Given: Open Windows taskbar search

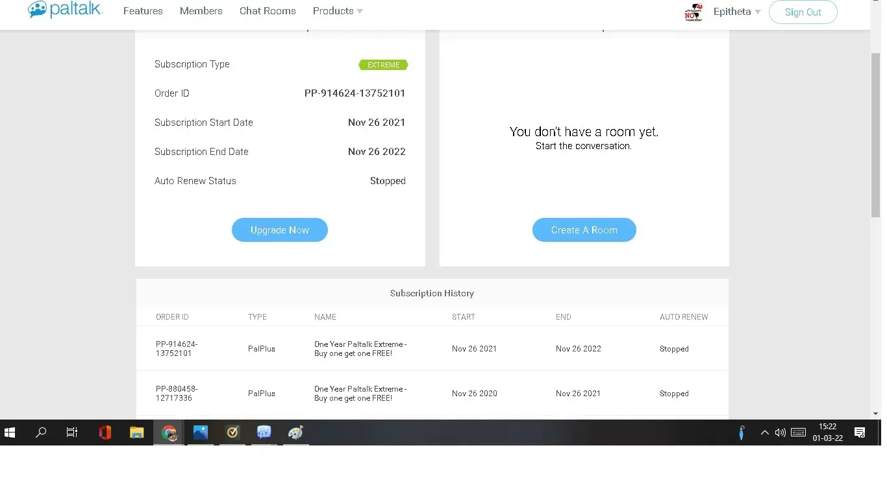Looking at the screenshot, I should (41, 433).
